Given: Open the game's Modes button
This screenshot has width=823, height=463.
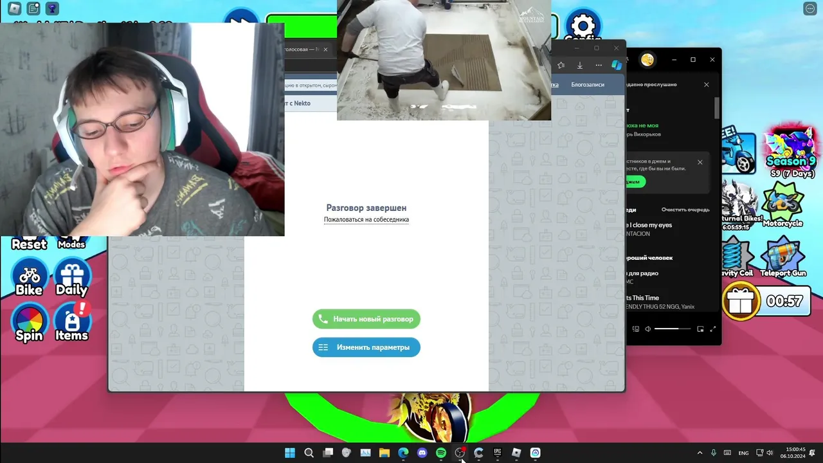Looking at the screenshot, I should [x=71, y=244].
